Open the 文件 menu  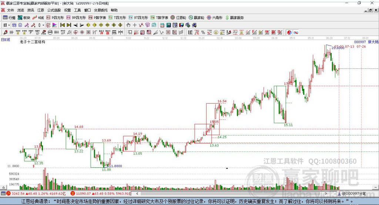coord(10,10)
